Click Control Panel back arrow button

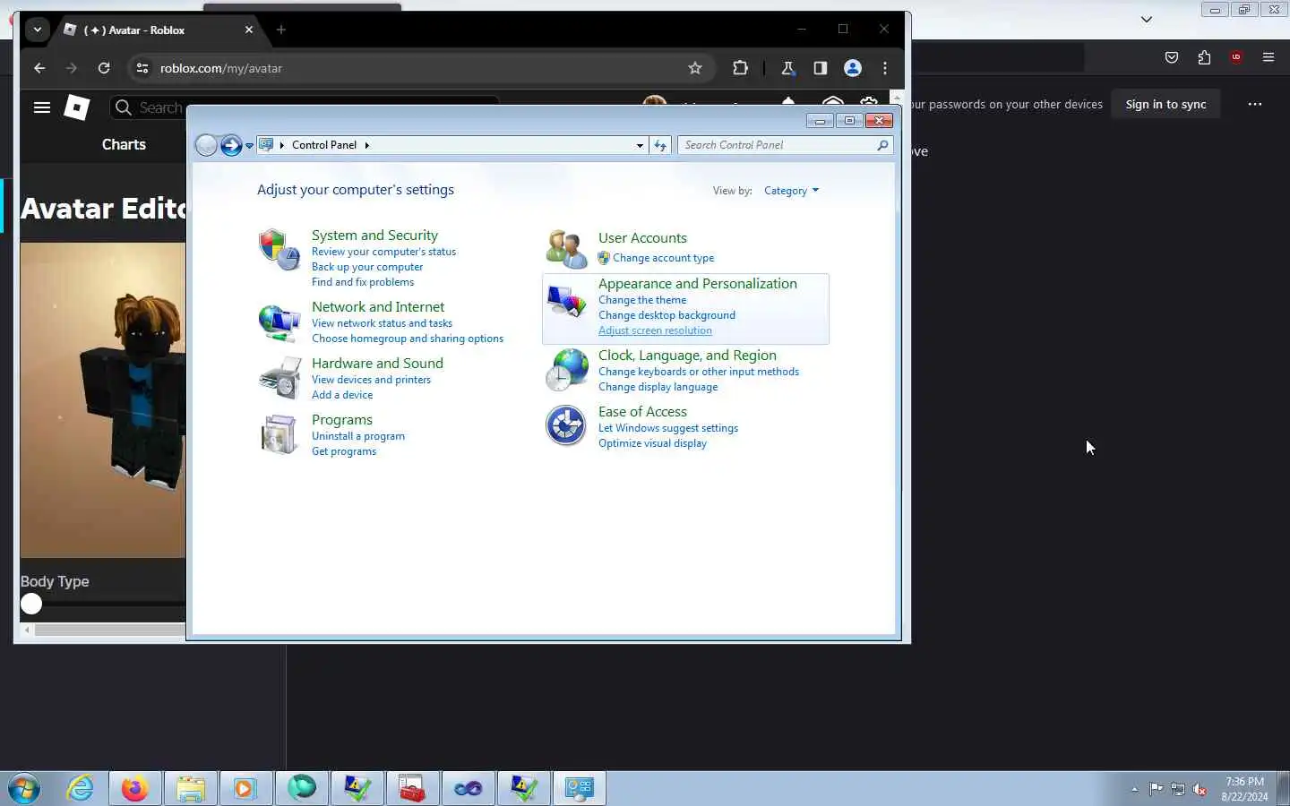click(x=206, y=145)
